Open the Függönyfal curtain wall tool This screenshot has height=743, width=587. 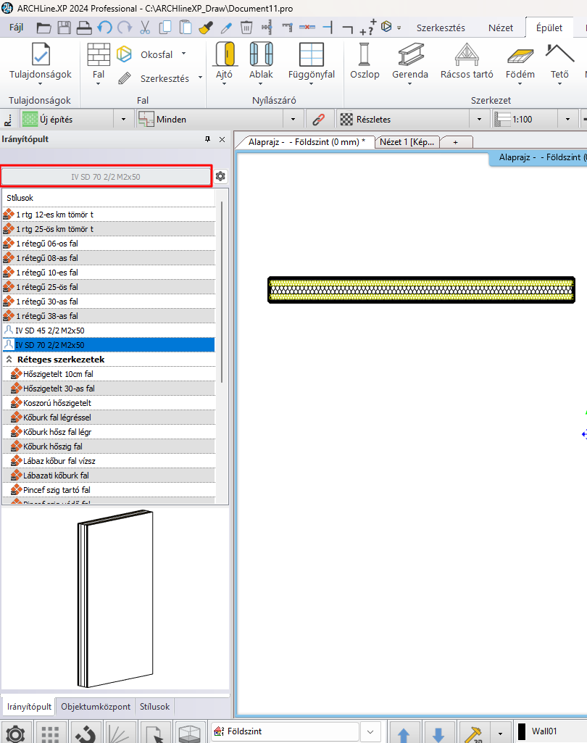point(311,57)
